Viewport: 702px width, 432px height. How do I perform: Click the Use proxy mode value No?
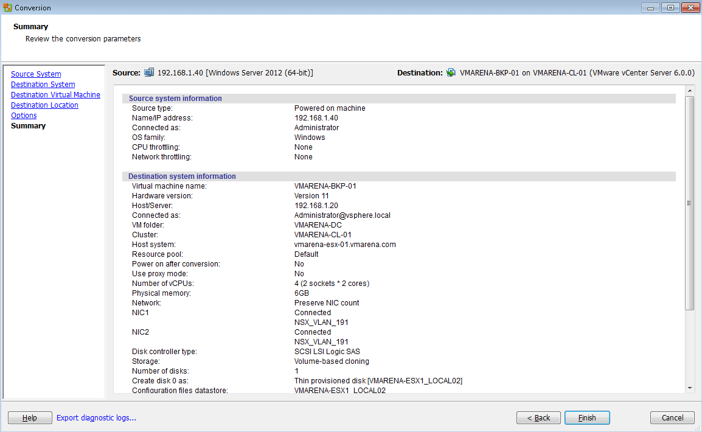[x=299, y=274]
